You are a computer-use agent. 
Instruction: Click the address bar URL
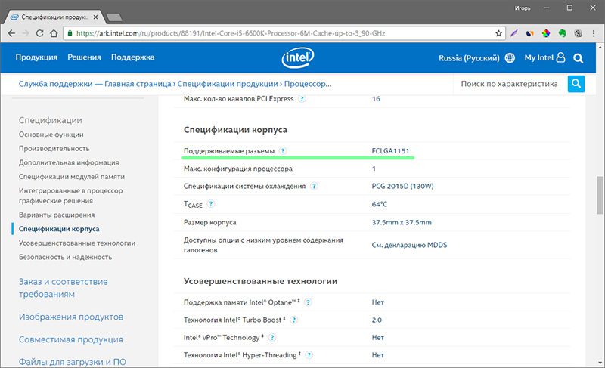pyautogui.click(x=231, y=33)
